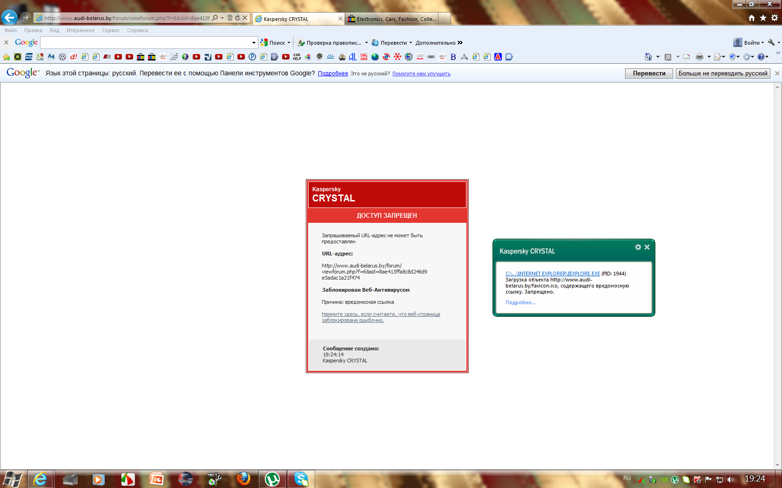
Task: Open the VAG CODE favorite icon
Action: (364, 57)
